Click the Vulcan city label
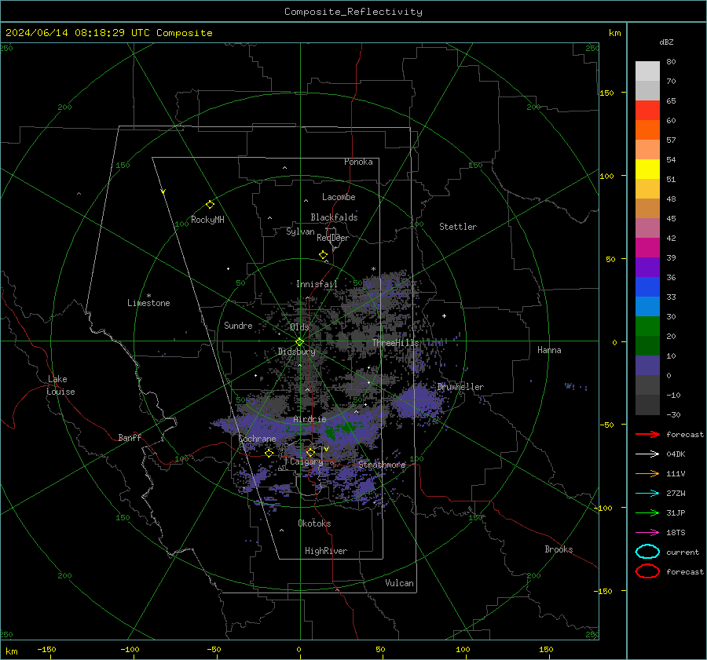707x660 pixels. 399,583
